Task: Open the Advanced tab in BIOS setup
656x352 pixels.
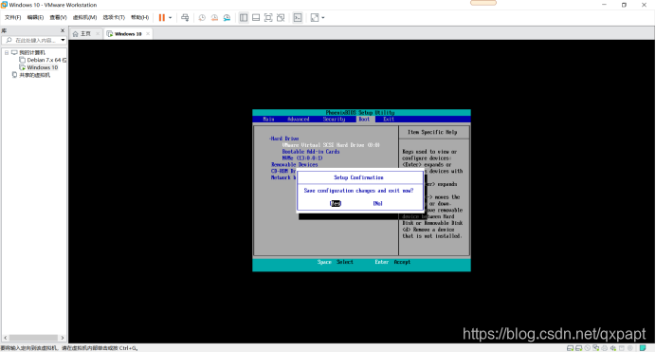Action: coord(299,120)
